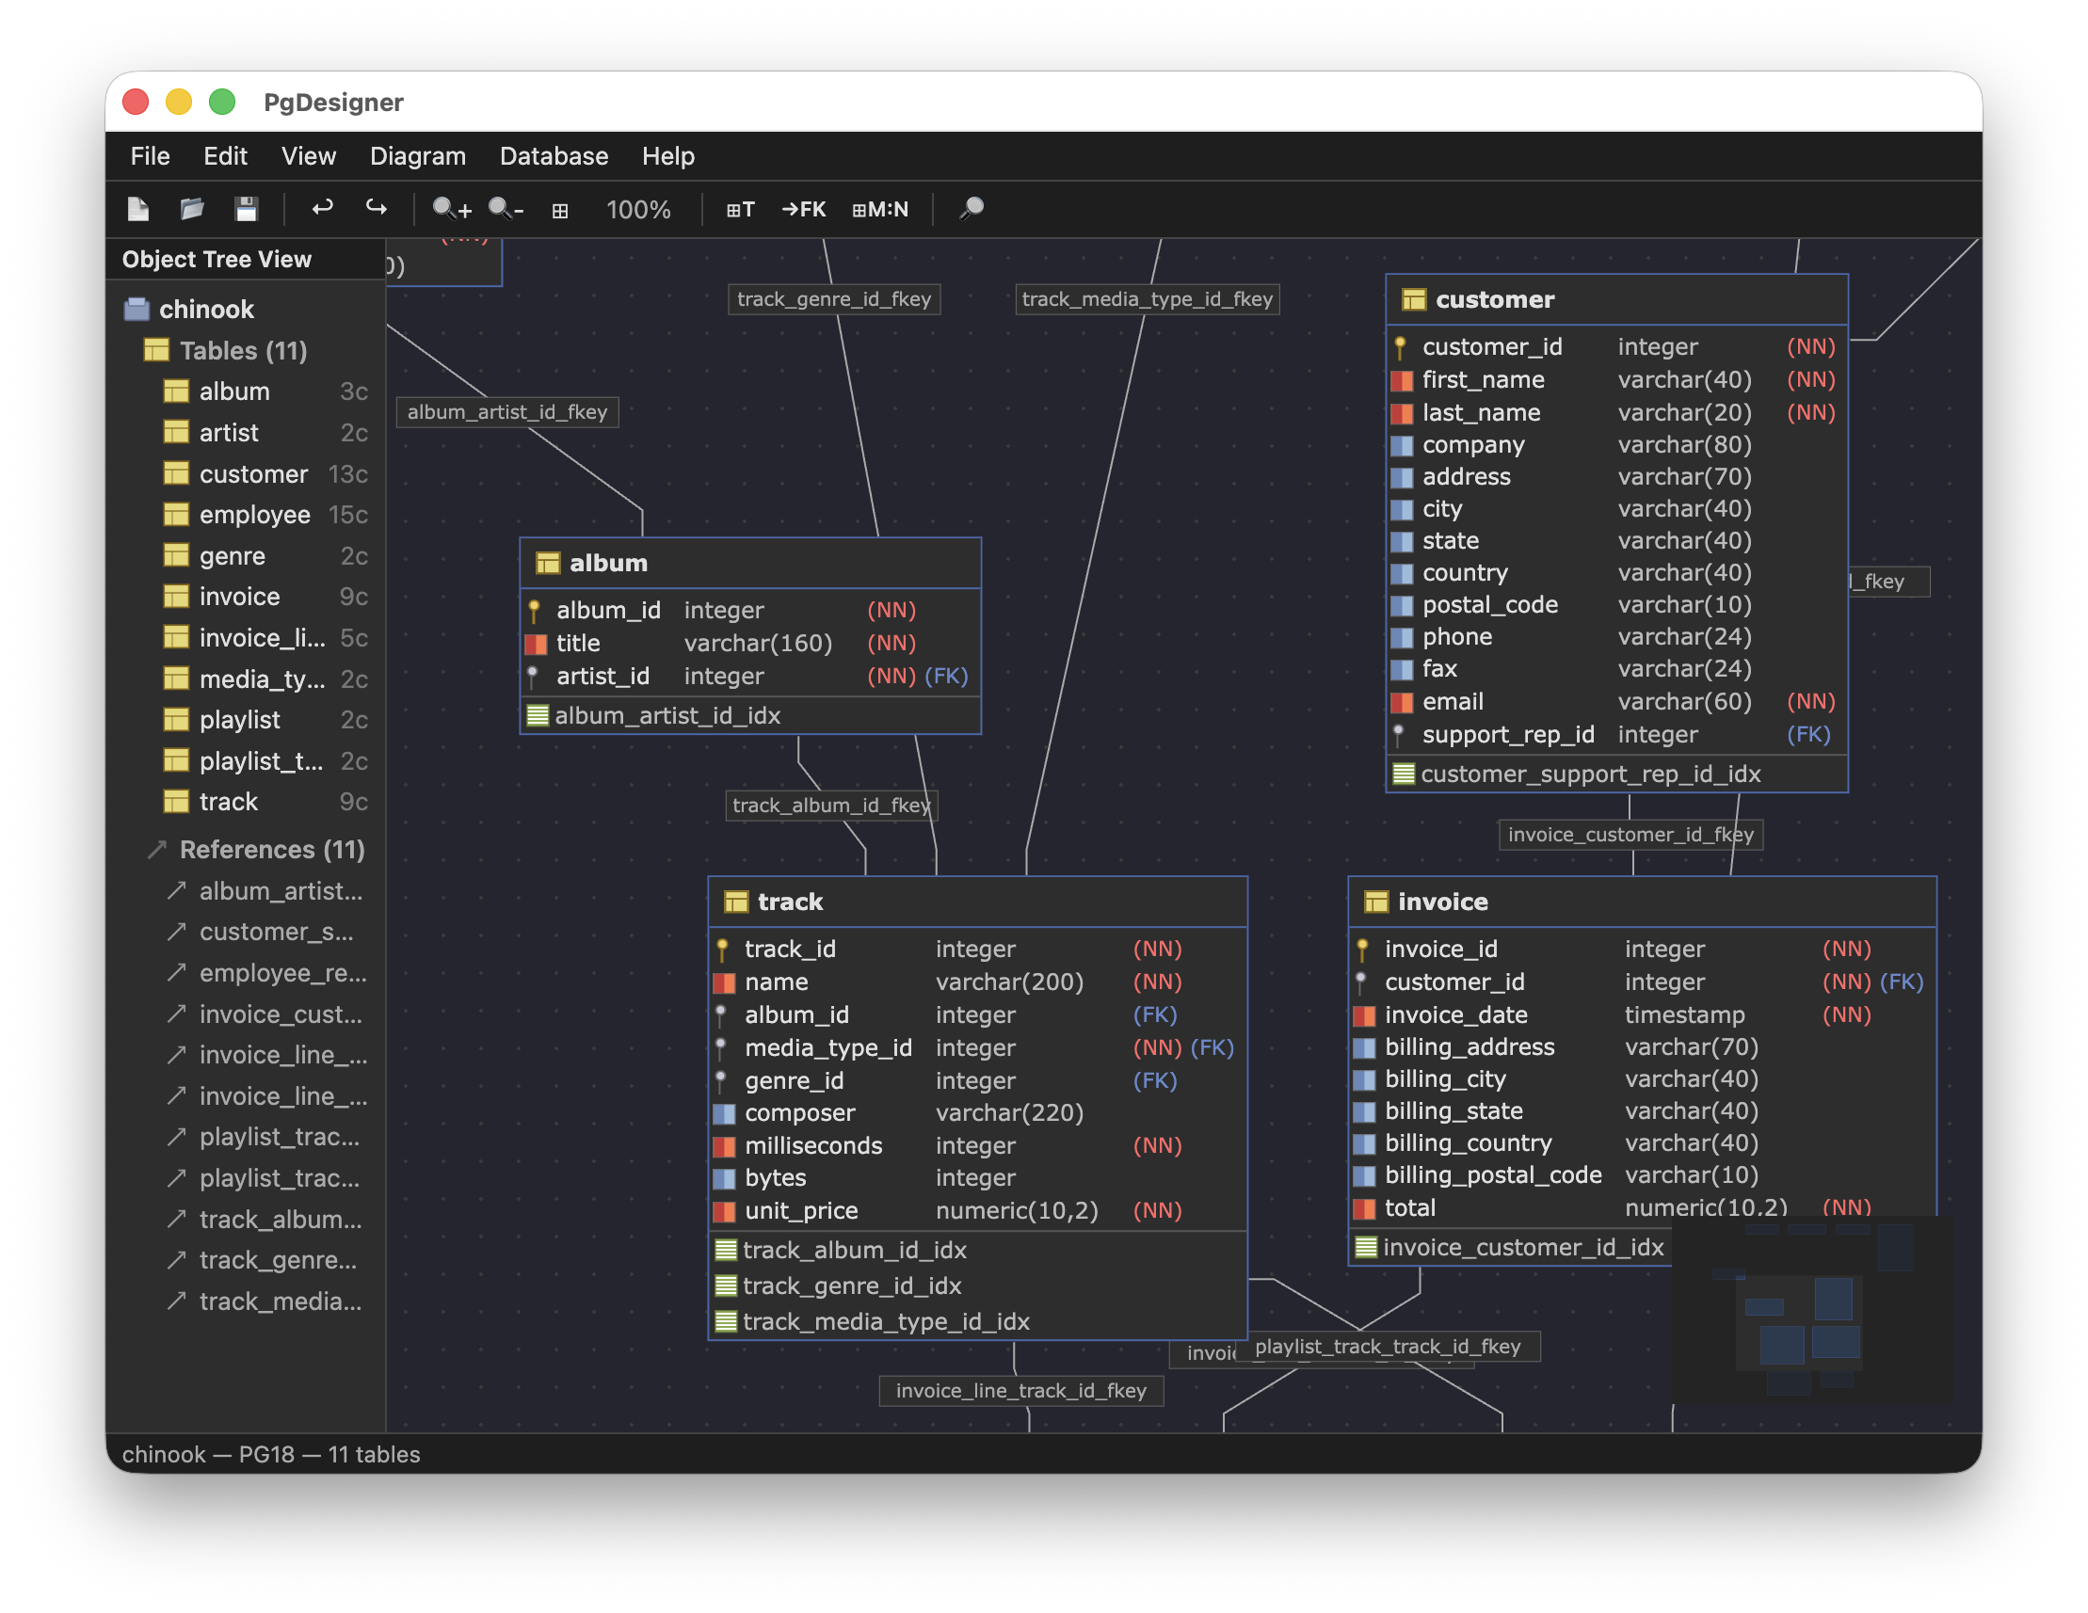Screen dimensions: 2088x1613
Task: Save the current diagram
Action: pos(247,208)
